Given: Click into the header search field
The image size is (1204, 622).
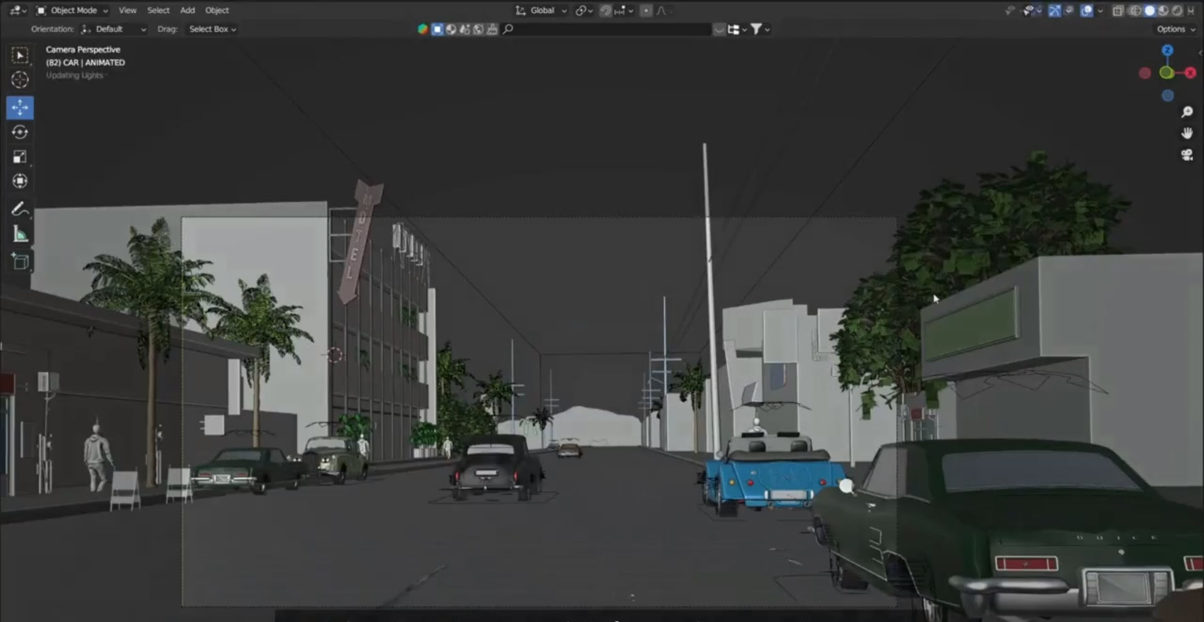Looking at the screenshot, I should pos(607,29).
